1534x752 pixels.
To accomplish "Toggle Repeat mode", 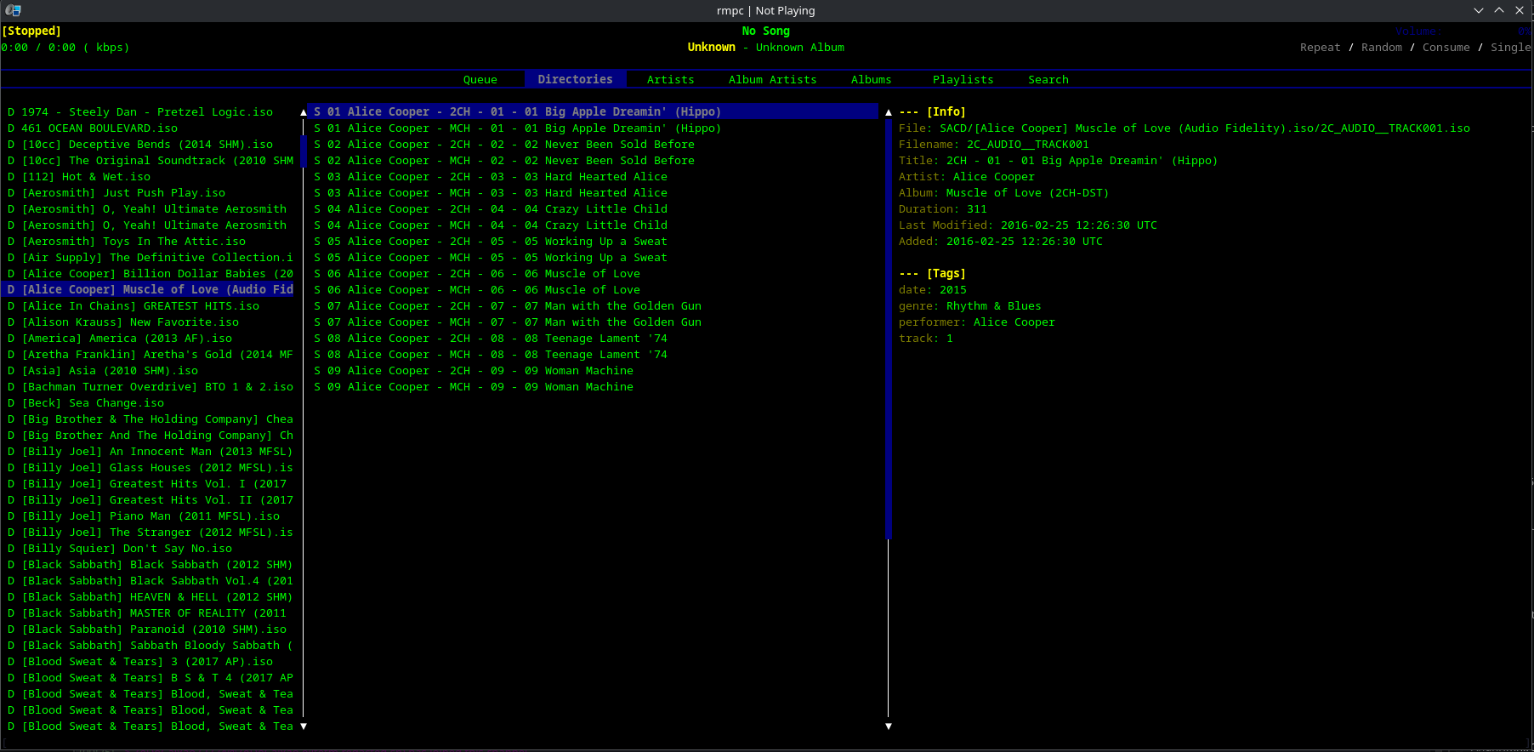I will pyautogui.click(x=1321, y=48).
